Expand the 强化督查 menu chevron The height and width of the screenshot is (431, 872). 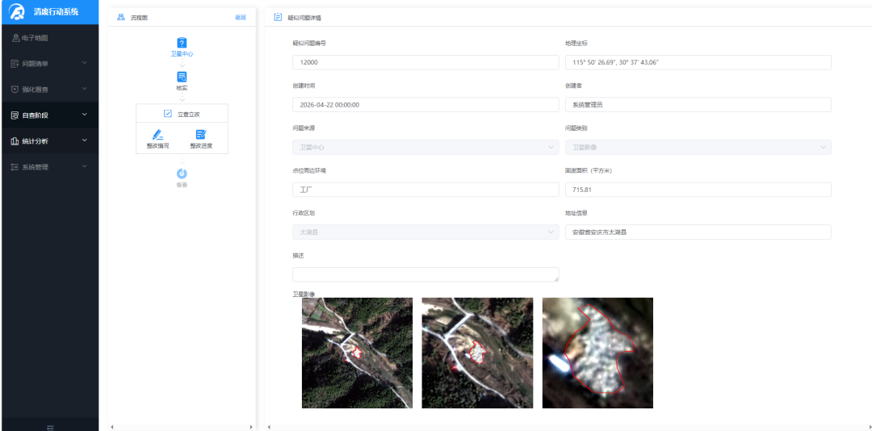click(85, 89)
